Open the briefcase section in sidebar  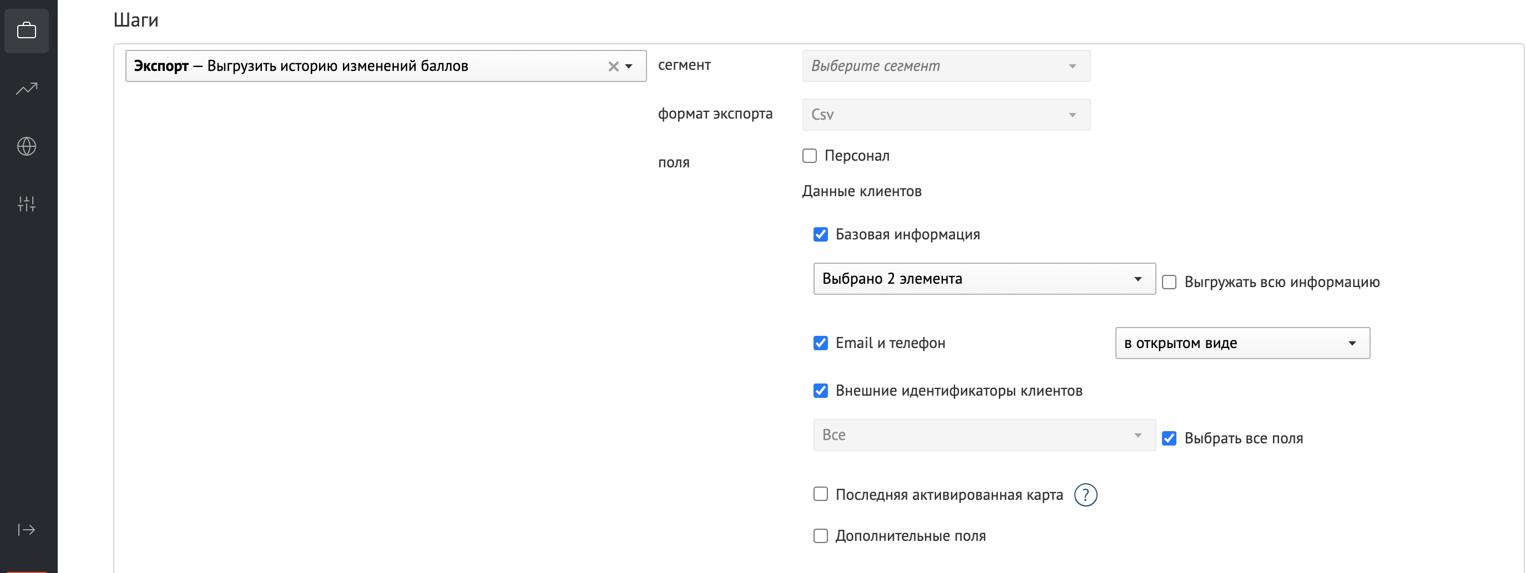point(27,30)
